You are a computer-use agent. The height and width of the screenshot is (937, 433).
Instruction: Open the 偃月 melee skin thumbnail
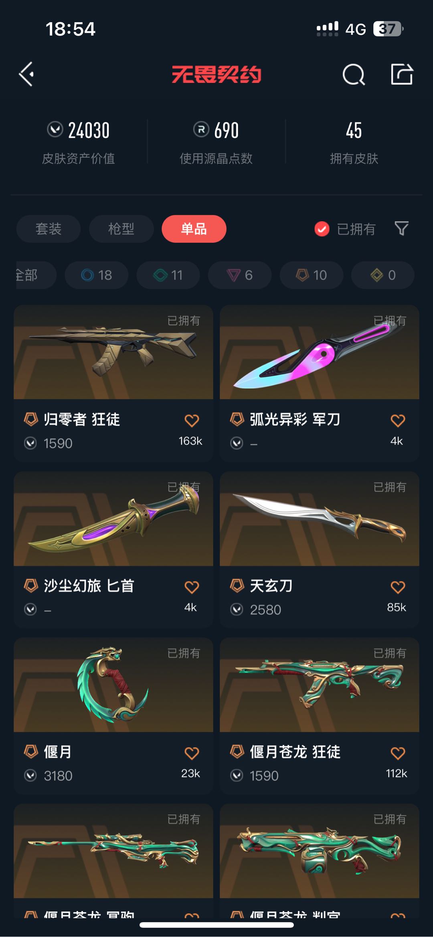point(113,685)
